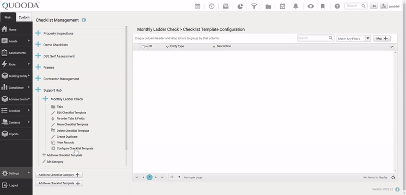The height and width of the screenshot is (195, 406).
Task: Click the version info icon at bottom right
Action: 397,189
